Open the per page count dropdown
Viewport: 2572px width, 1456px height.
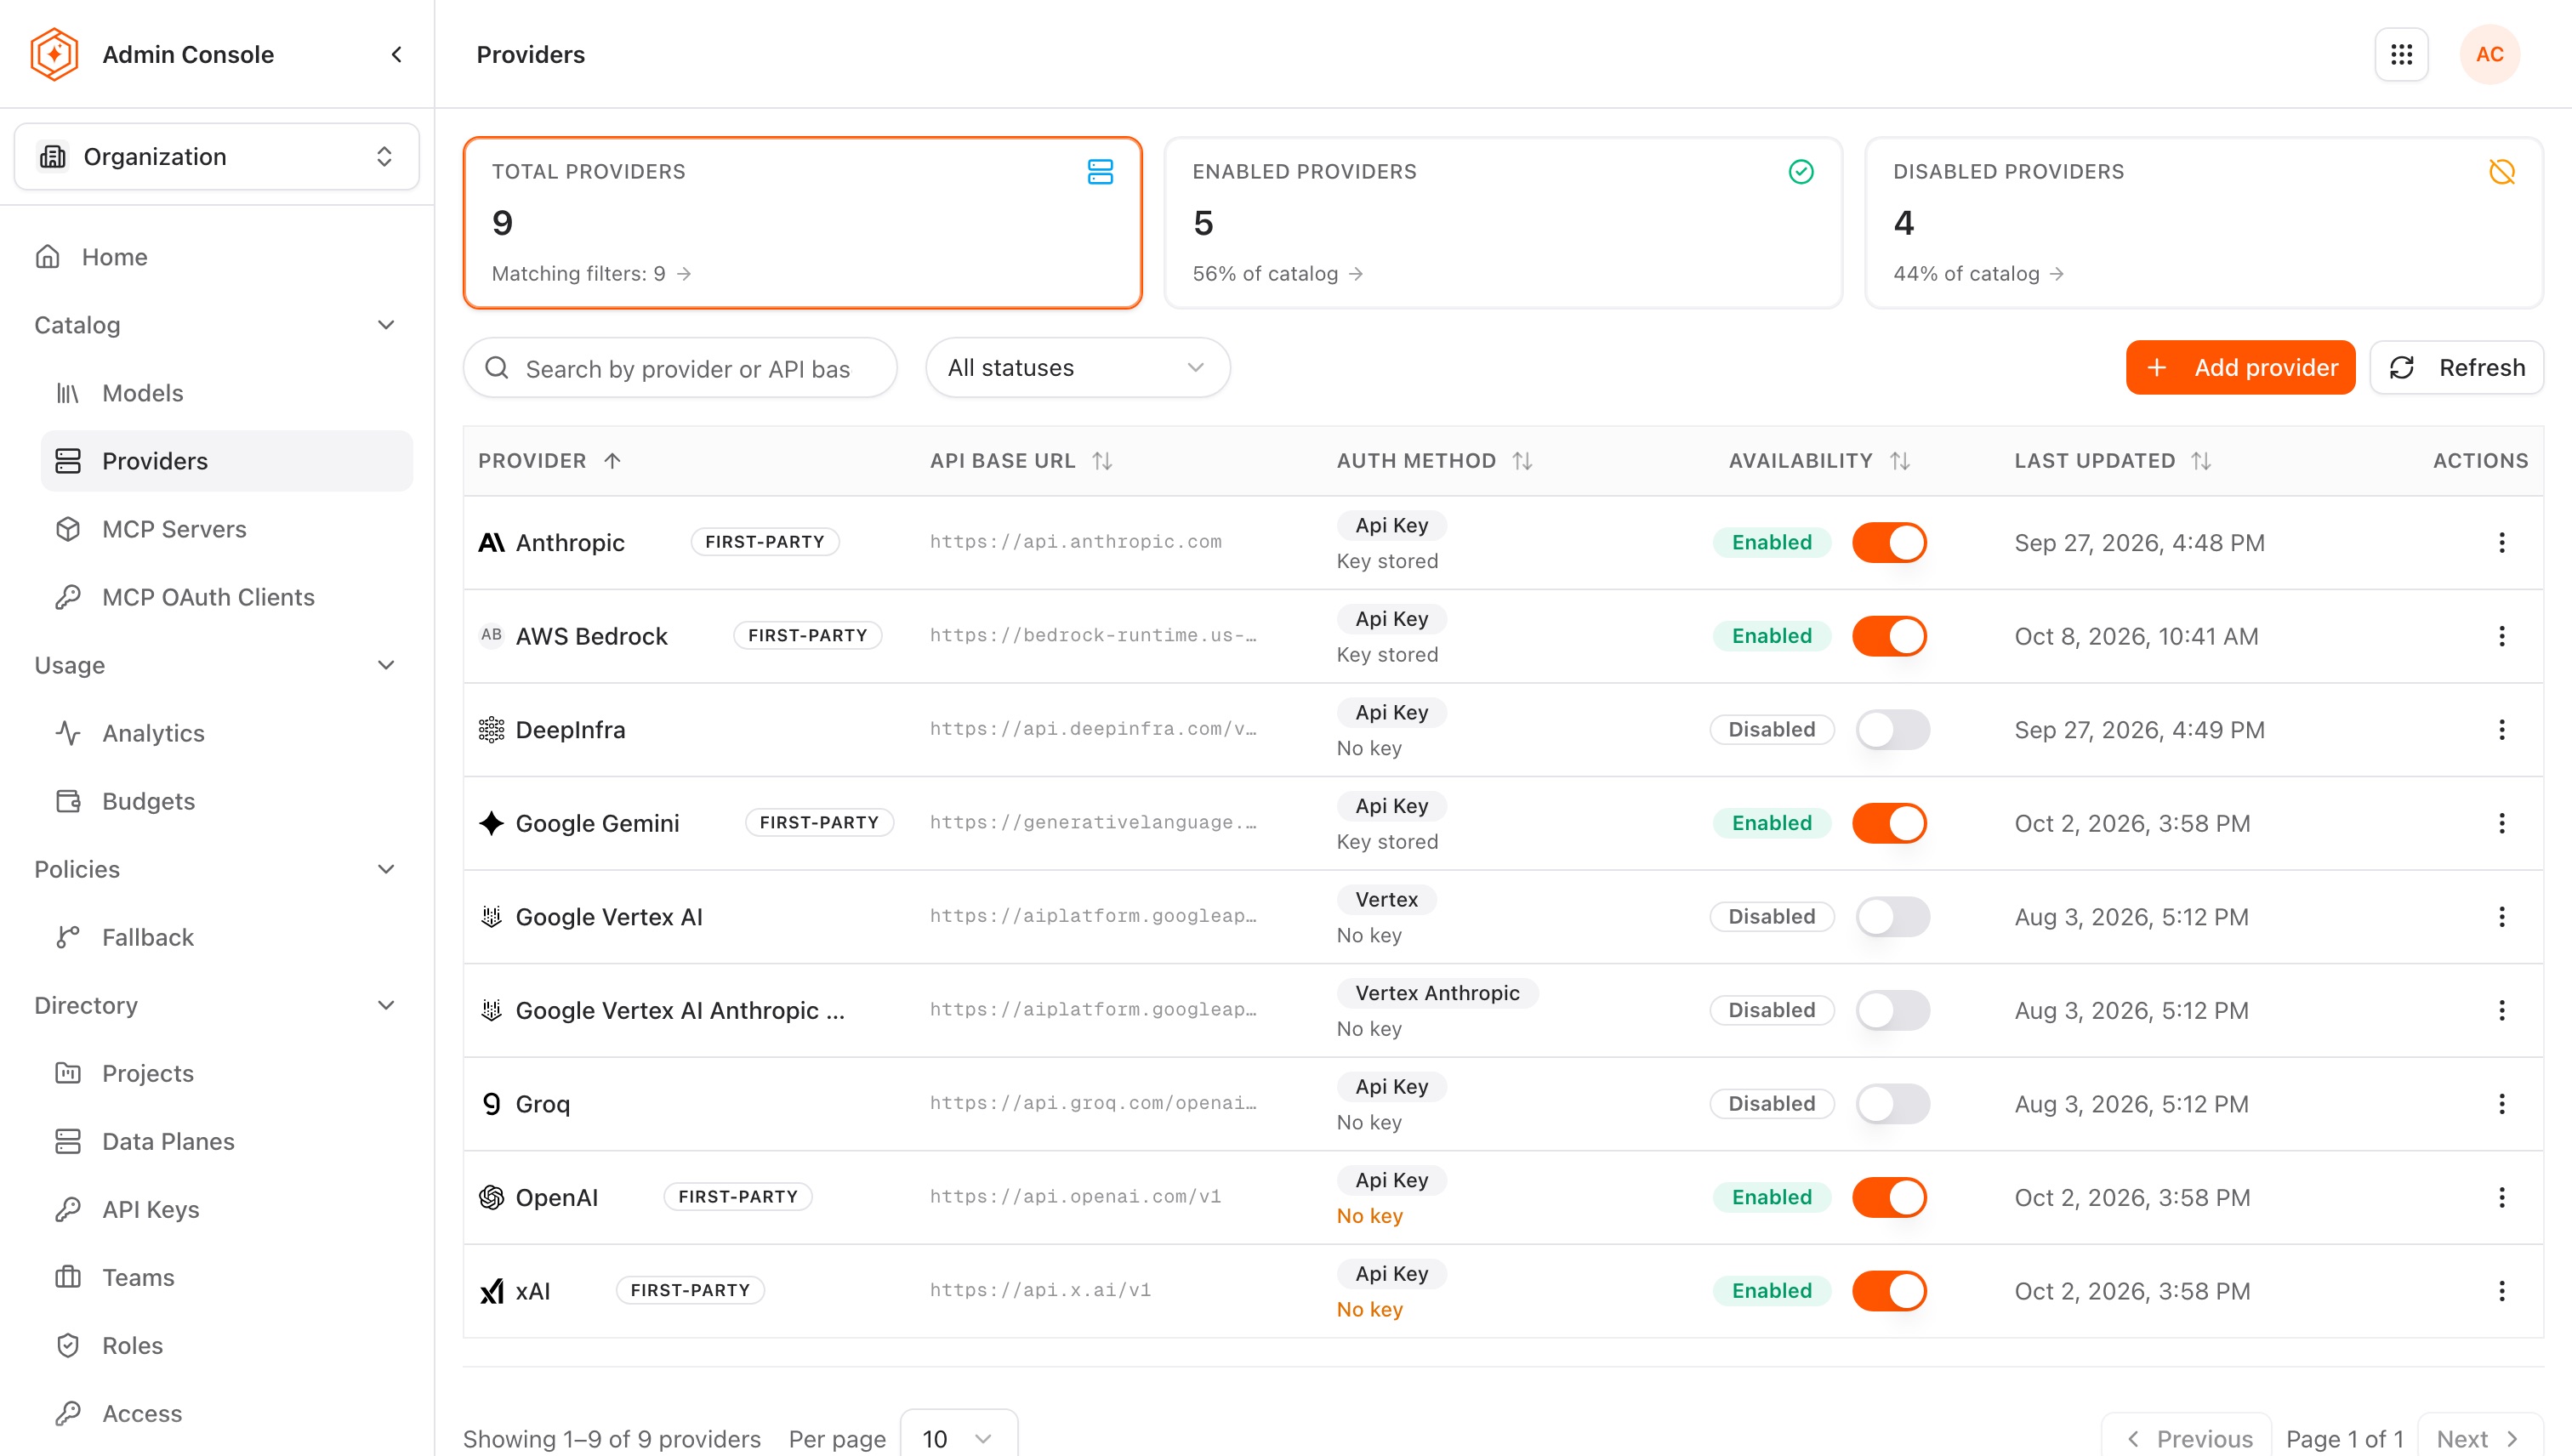[x=958, y=1437]
